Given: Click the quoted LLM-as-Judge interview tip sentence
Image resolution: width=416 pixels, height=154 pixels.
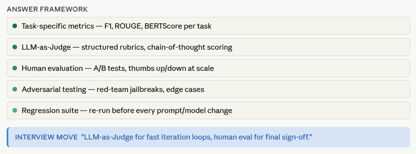Looking at the screenshot, I should click(197, 137).
